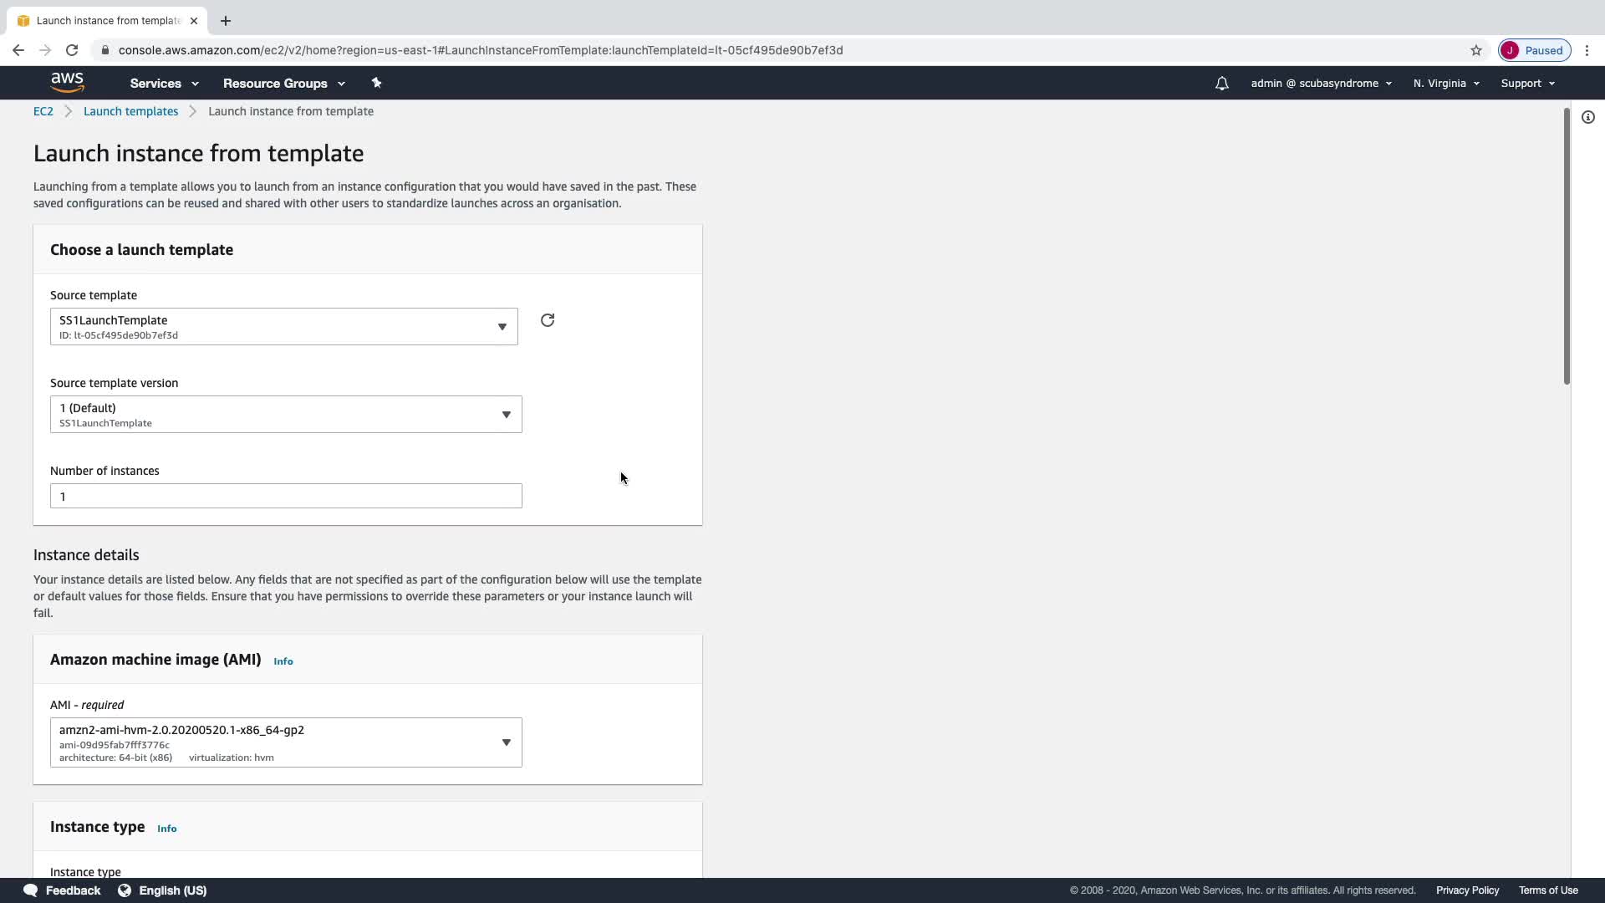Open the notifications bell icon
Screen dimensions: 1605x903
pyautogui.click(x=1221, y=84)
